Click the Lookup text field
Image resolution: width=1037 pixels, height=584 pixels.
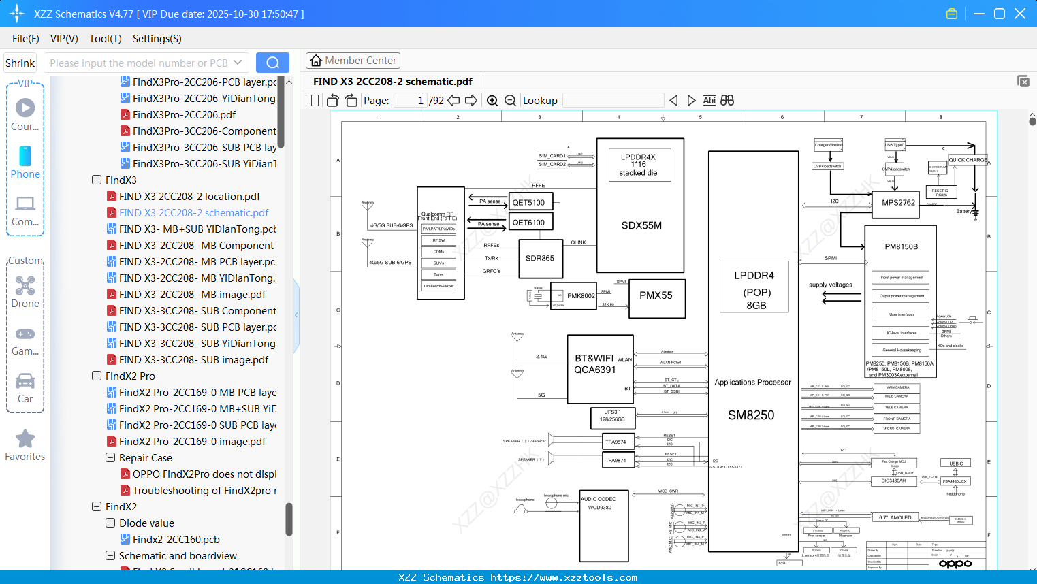(x=613, y=101)
